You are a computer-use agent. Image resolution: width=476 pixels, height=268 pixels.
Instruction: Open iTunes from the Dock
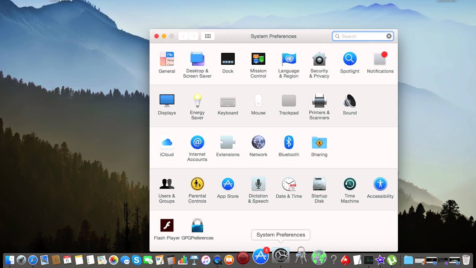click(x=206, y=260)
